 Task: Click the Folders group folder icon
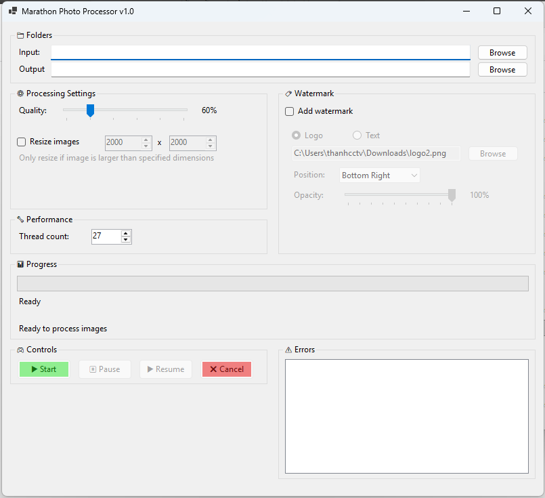20,35
